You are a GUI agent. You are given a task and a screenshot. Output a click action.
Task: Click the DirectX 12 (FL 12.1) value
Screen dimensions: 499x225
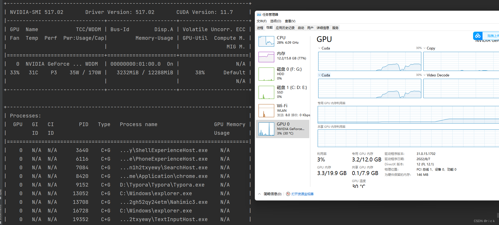[x=425, y=164]
